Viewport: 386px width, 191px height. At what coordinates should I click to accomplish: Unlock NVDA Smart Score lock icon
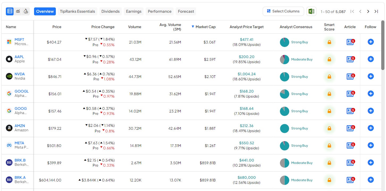tap(329, 77)
